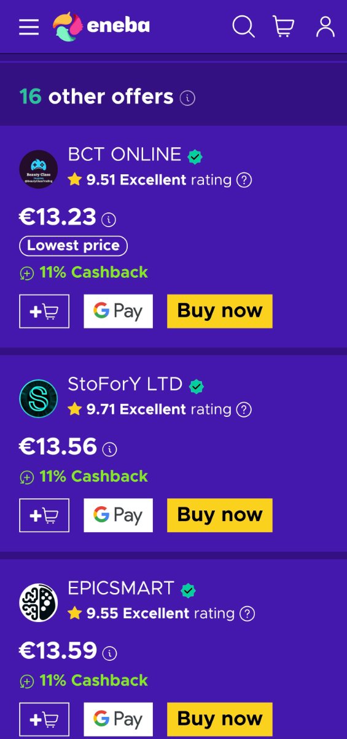347x739 pixels.
Task: Click the eneba logo
Action: pyautogui.click(x=101, y=26)
